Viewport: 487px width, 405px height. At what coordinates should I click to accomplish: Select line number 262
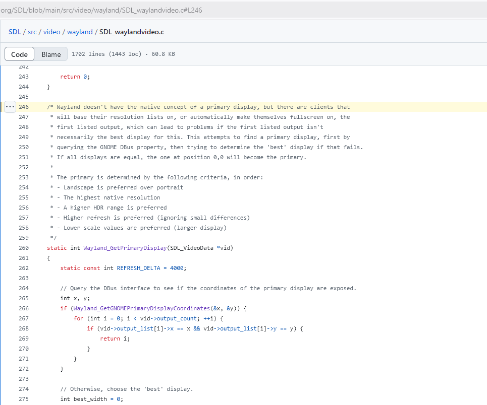(x=24, y=268)
